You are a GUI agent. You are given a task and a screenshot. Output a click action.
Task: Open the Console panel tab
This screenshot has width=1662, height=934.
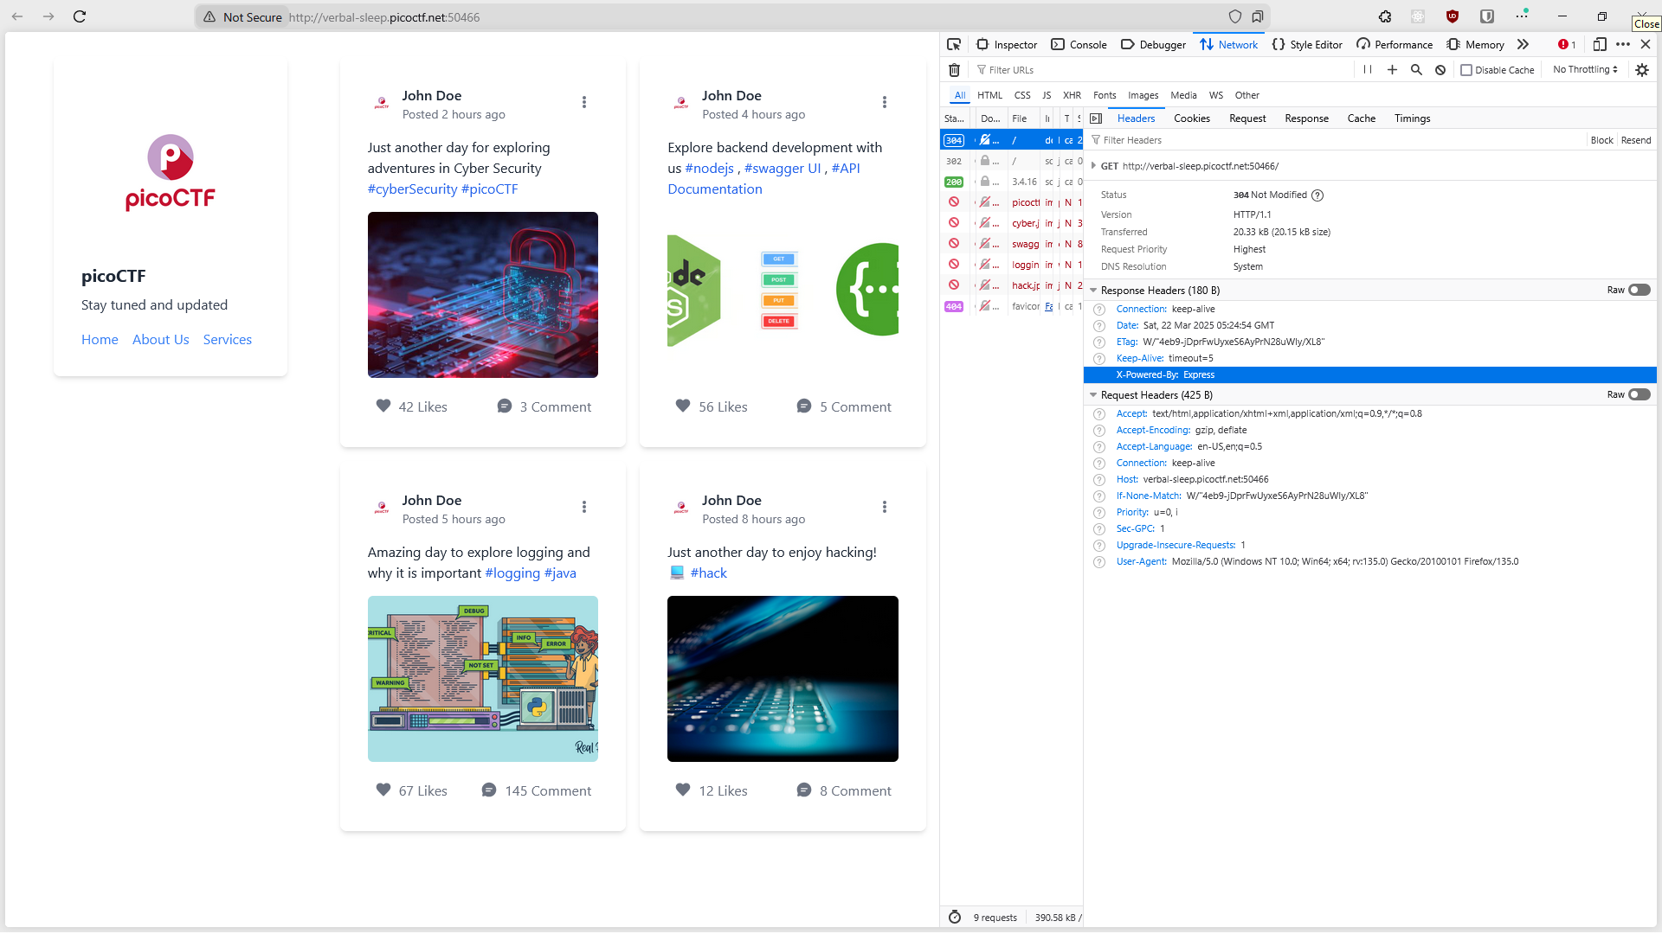[x=1079, y=44]
